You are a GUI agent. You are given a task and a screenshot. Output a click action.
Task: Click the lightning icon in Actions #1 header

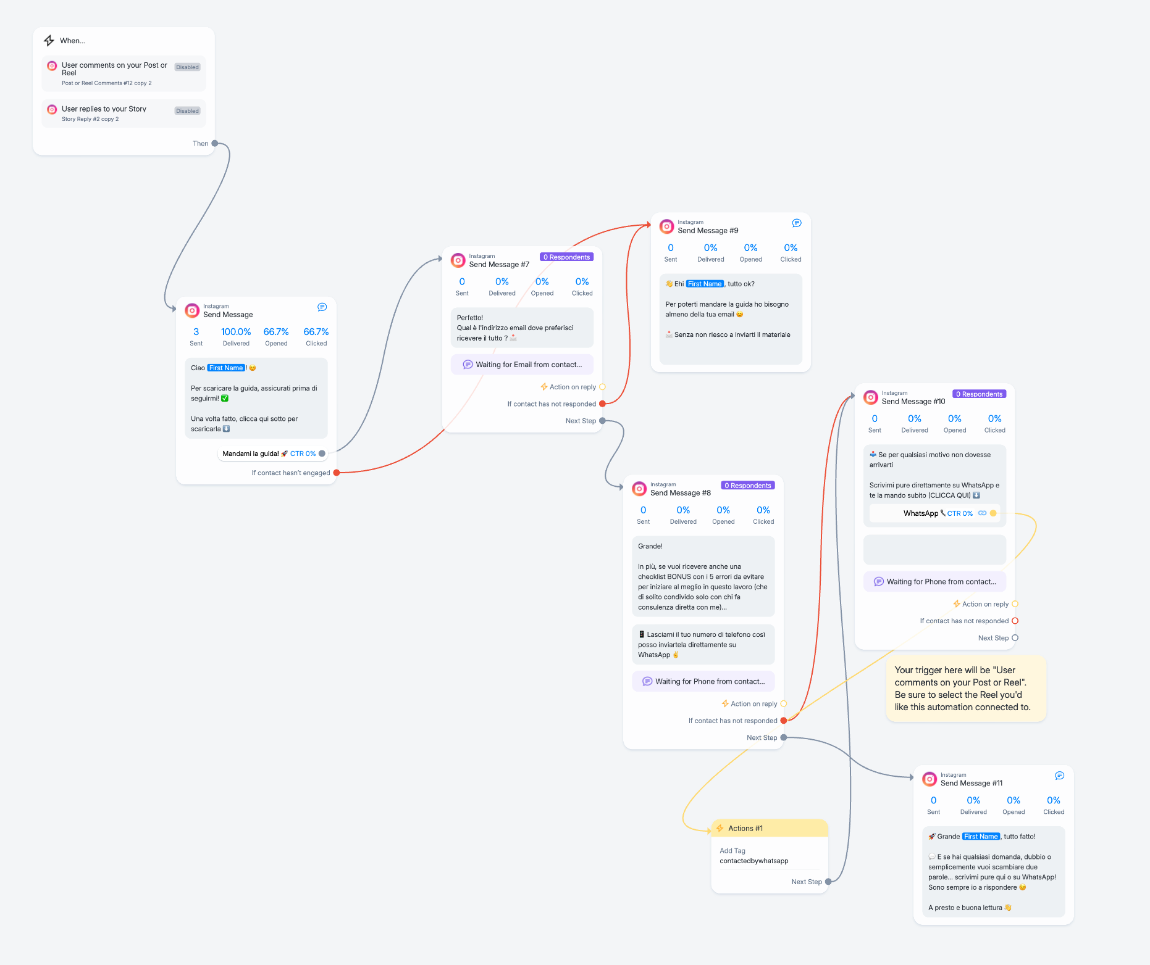tap(720, 828)
